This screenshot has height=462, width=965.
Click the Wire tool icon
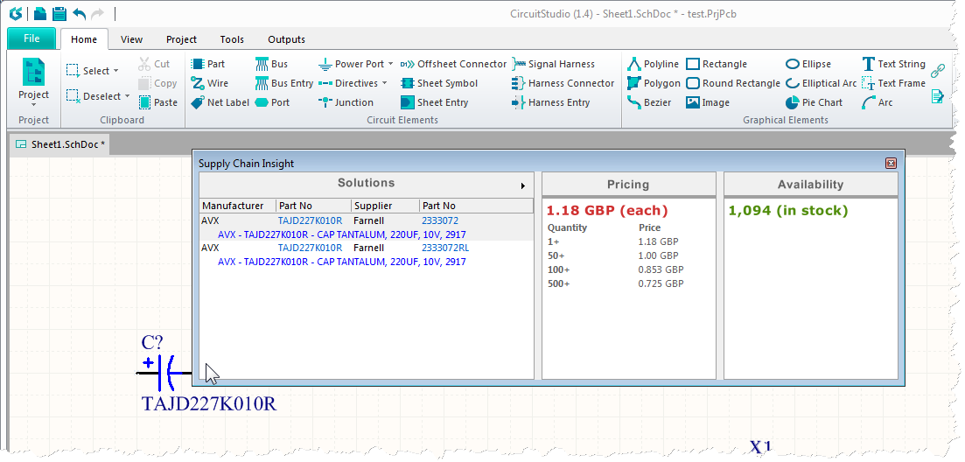[197, 83]
